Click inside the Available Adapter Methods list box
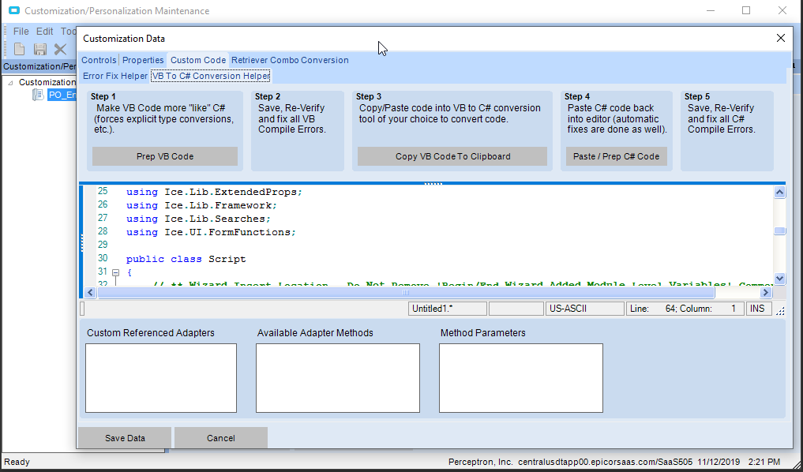Image resolution: width=803 pixels, height=472 pixels. point(337,378)
